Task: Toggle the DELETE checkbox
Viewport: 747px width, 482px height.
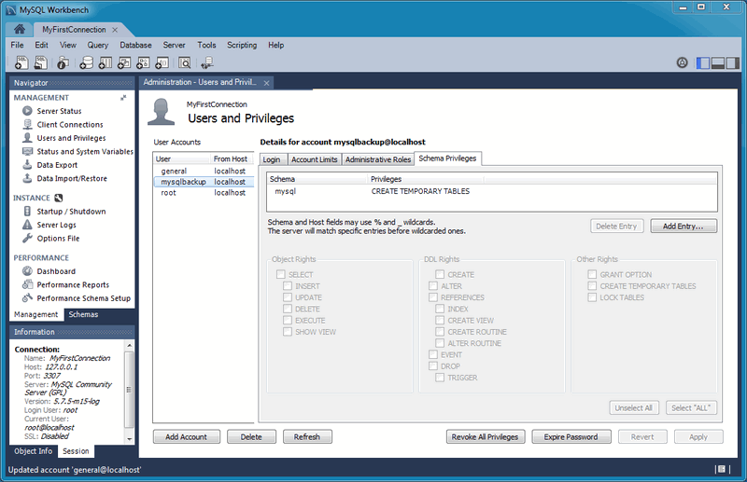Action: coord(288,309)
